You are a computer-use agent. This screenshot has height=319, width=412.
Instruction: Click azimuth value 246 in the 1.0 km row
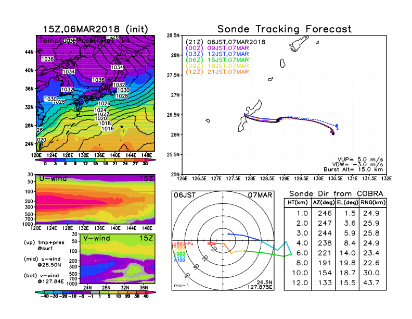coord(325,213)
